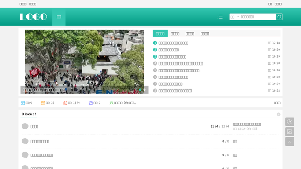Click into the search text field
Image resolution: width=301 pixels, height=169 pixels.
(x=258, y=17)
